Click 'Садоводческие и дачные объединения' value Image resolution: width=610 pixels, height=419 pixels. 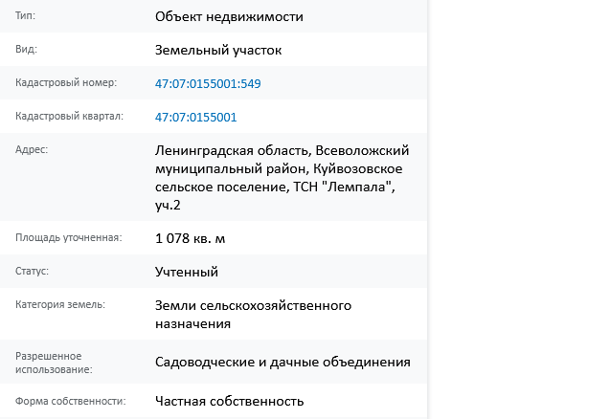pos(282,362)
